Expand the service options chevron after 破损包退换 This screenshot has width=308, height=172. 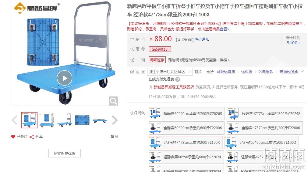(302, 71)
